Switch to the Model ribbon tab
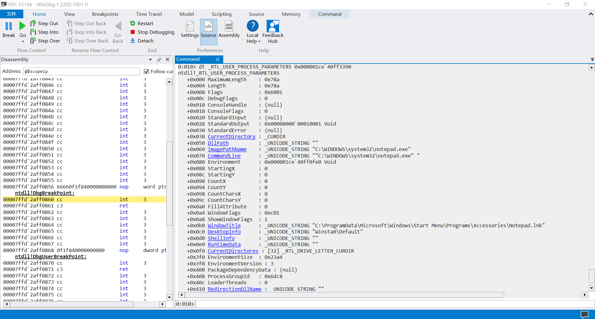This screenshot has width=595, height=319. click(x=187, y=14)
